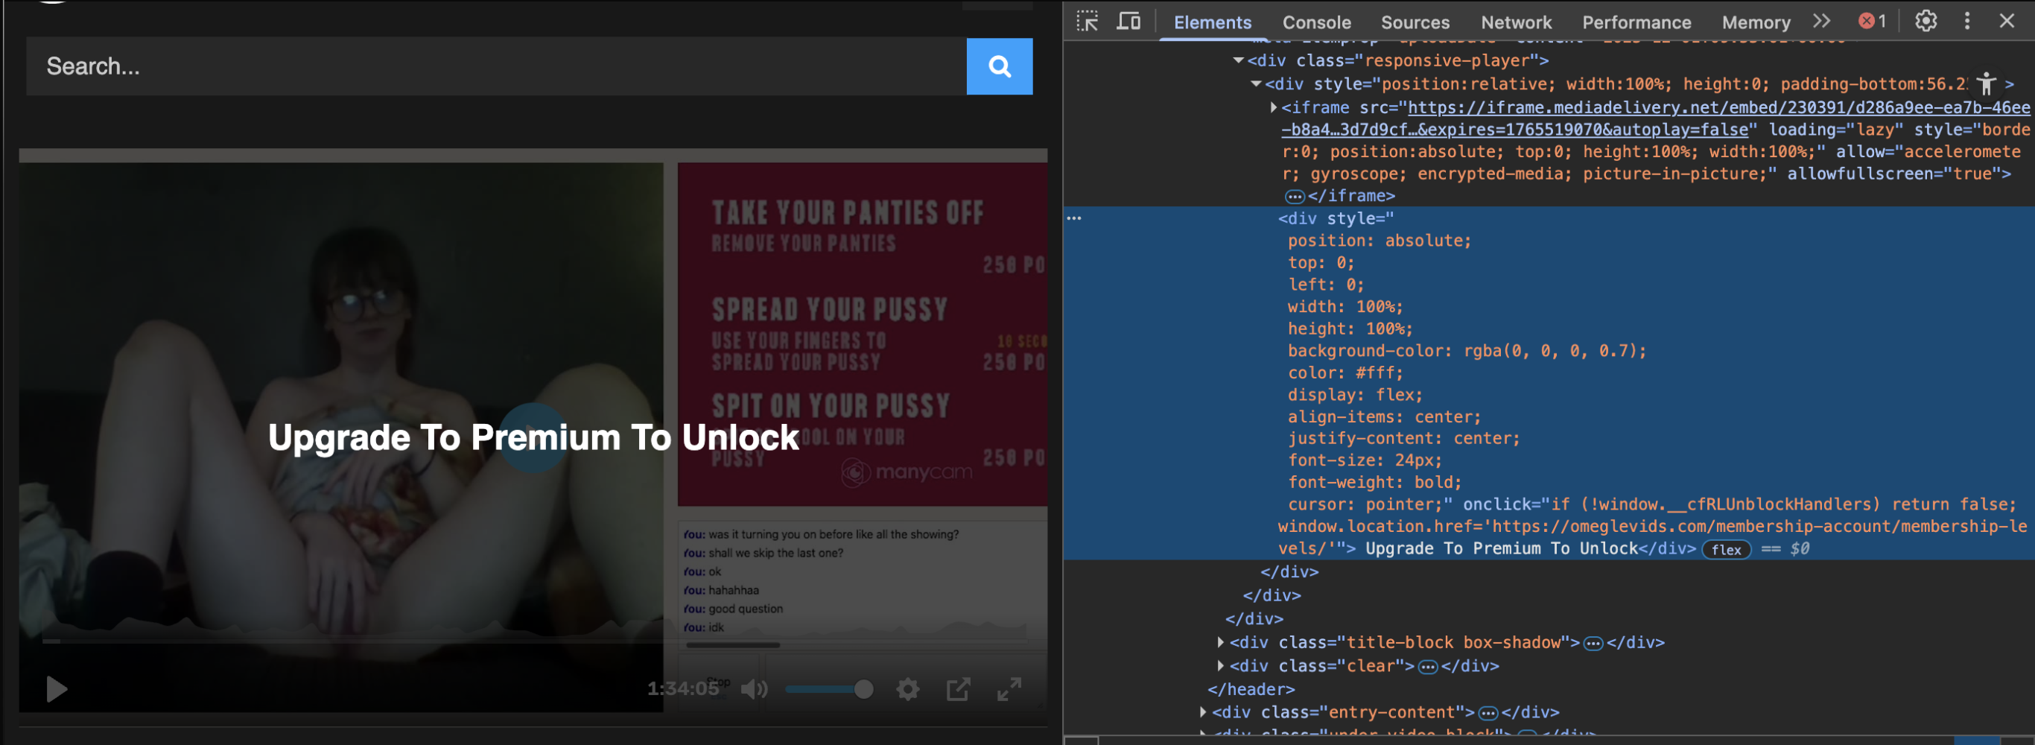Expand the entry-content div node
Viewport: 2035px width, 745px height.
(x=1202, y=713)
